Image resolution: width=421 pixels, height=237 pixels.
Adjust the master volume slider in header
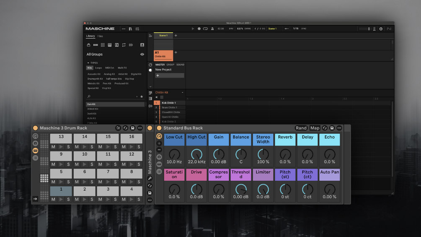pyautogui.click(x=364, y=29)
